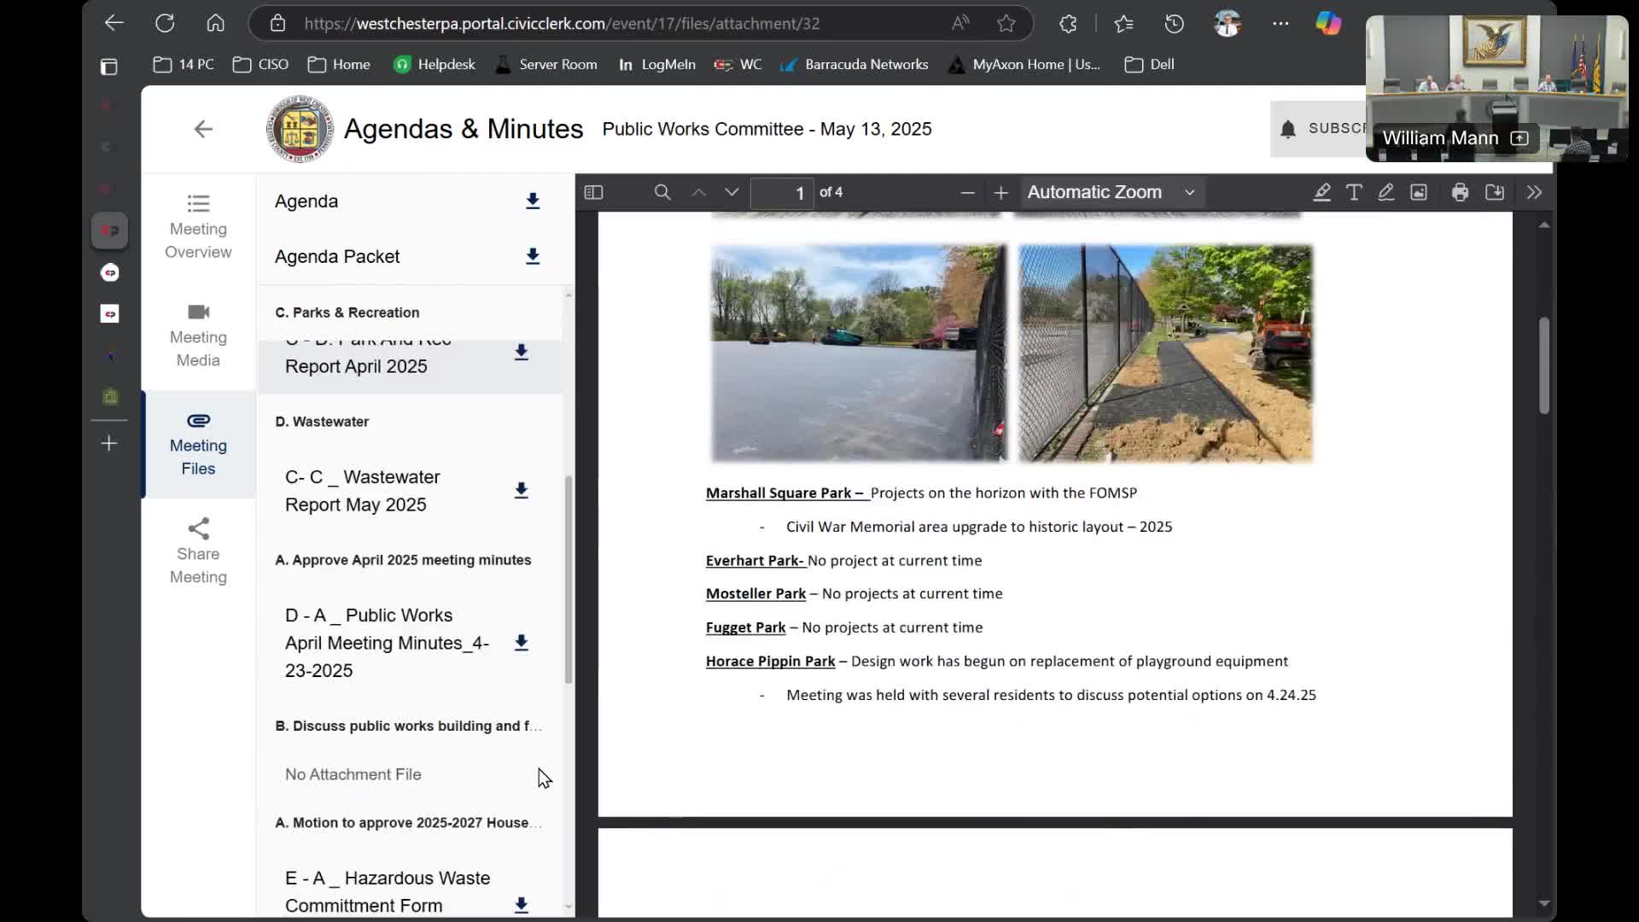The width and height of the screenshot is (1639, 922).
Task: Open Meeting Media tab
Action: 198,336
